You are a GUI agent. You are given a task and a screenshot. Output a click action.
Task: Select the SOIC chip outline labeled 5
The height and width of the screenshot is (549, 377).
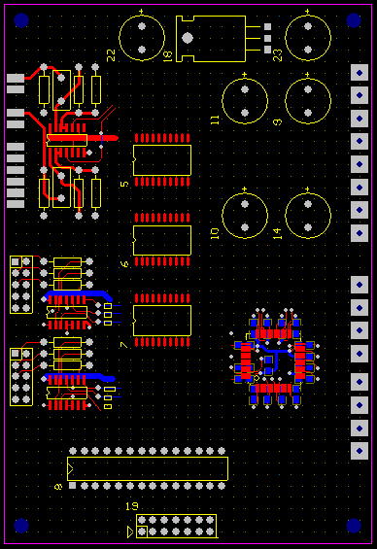pyautogui.click(x=162, y=160)
